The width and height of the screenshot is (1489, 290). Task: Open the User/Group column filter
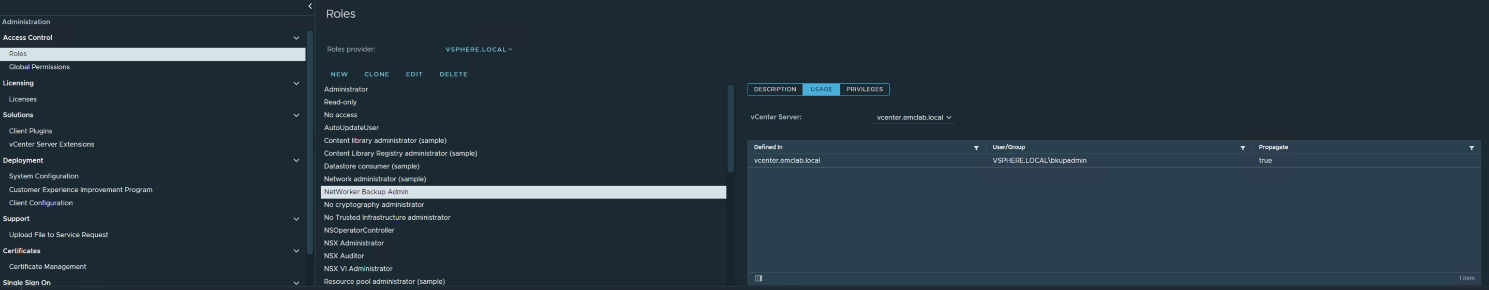tap(1242, 148)
